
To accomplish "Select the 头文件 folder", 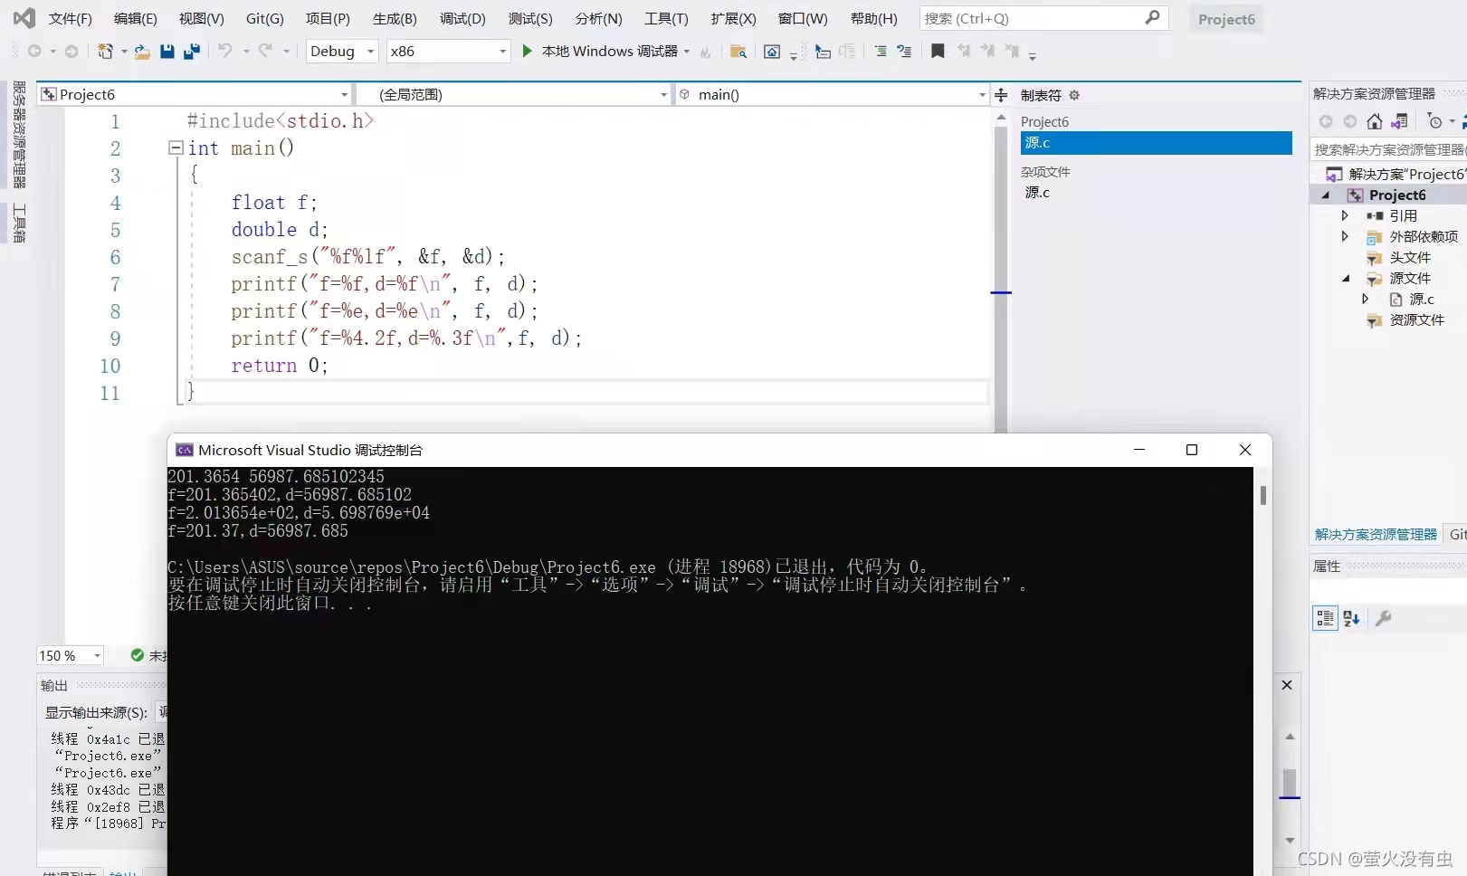I will click(1409, 257).
